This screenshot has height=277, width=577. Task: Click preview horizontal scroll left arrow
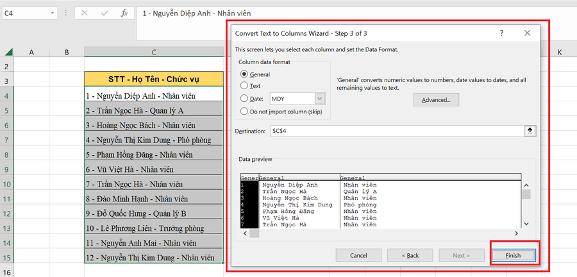(245, 233)
